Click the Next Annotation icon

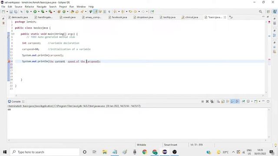click(x=115, y=12)
